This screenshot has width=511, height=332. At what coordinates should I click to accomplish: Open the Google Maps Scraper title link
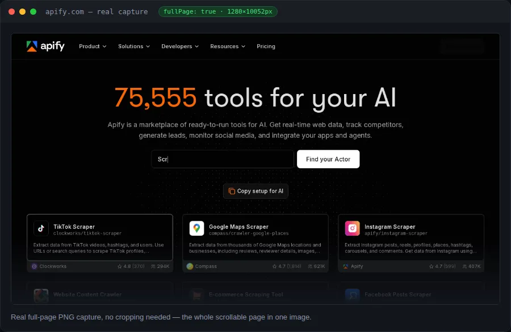tap(238, 227)
